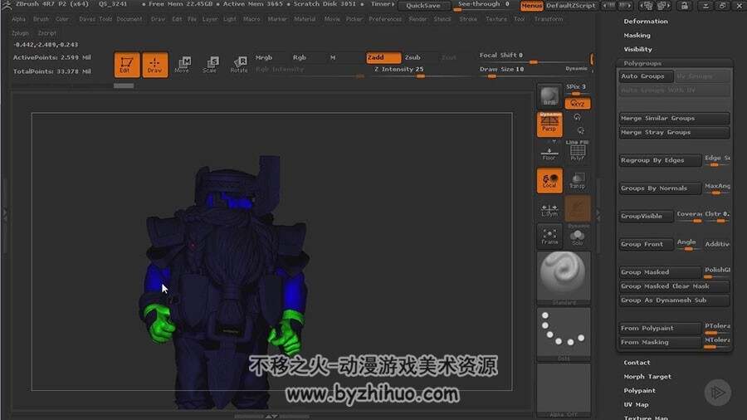This screenshot has height=420, width=747.
Task: Expand the Polypaint subpalette
Action: point(640,390)
